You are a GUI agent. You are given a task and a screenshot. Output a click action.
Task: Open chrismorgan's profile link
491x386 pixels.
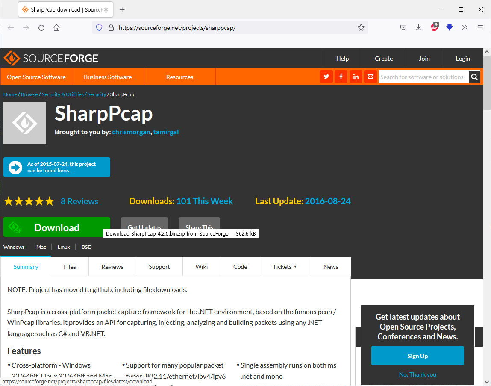pyautogui.click(x=131, y=132)
